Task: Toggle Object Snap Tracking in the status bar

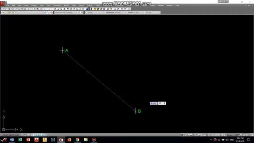Action: (x=37, y=135)
